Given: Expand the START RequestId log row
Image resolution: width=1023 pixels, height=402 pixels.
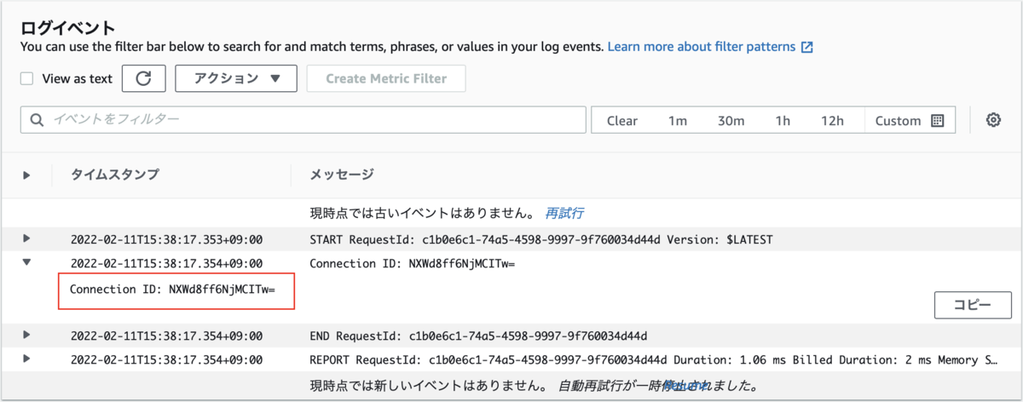Looking at the screenshot, I should coord(26,239).
